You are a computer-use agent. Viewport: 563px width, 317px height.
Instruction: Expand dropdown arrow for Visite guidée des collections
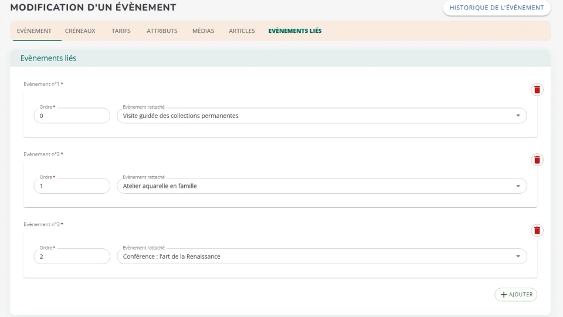[x=518, y=116]
